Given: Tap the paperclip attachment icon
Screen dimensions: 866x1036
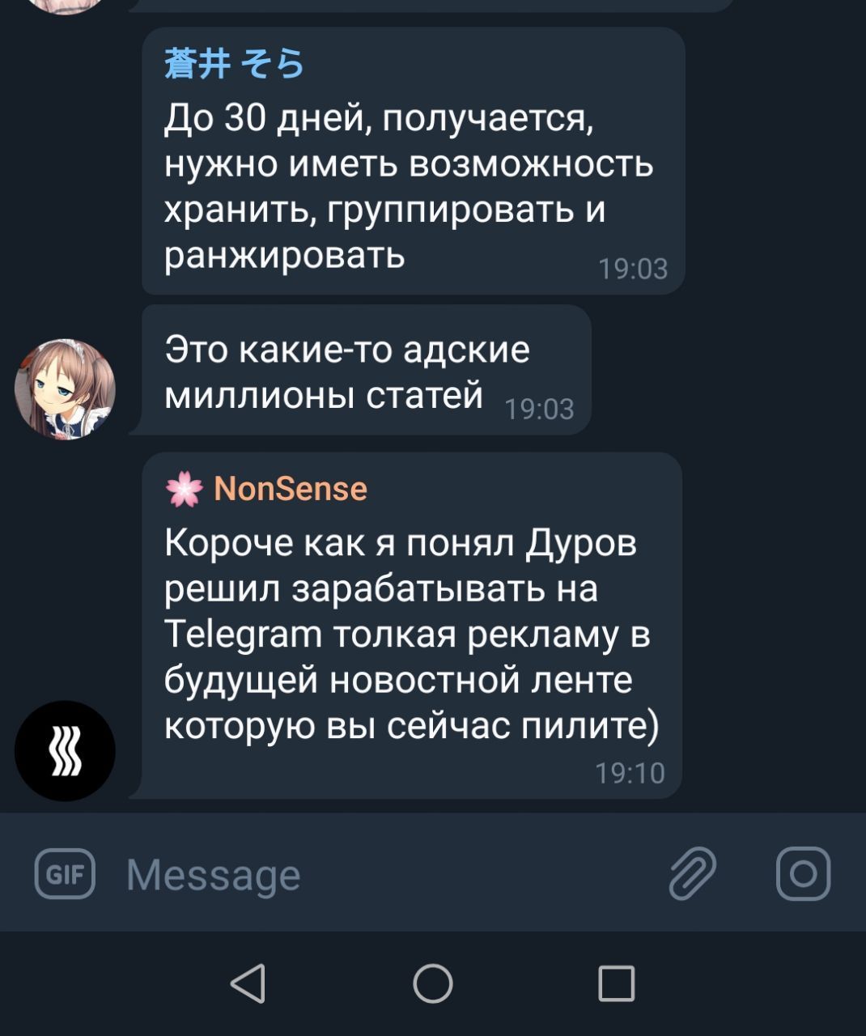Looking at the screenshot, I should point(693,874).
